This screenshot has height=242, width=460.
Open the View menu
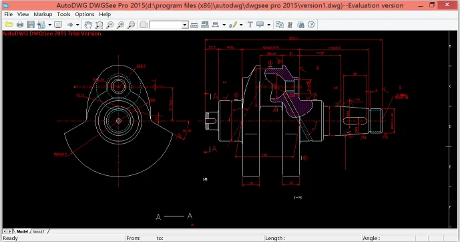coord(23,14)
